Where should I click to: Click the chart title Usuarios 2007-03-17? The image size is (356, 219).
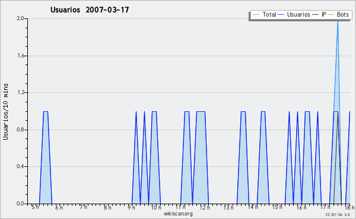tap(90, 9)
